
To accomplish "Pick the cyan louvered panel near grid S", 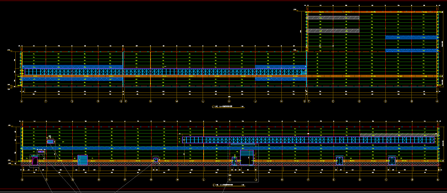I will [x=82, y=160].
